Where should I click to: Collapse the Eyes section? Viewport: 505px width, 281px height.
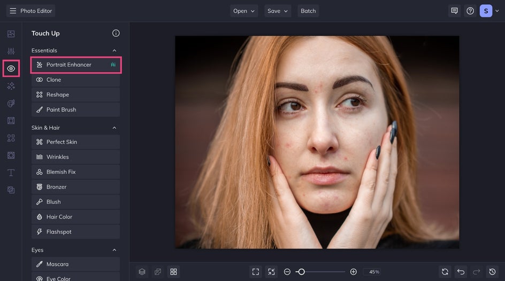pyautogui.click(x=114, y=250)
